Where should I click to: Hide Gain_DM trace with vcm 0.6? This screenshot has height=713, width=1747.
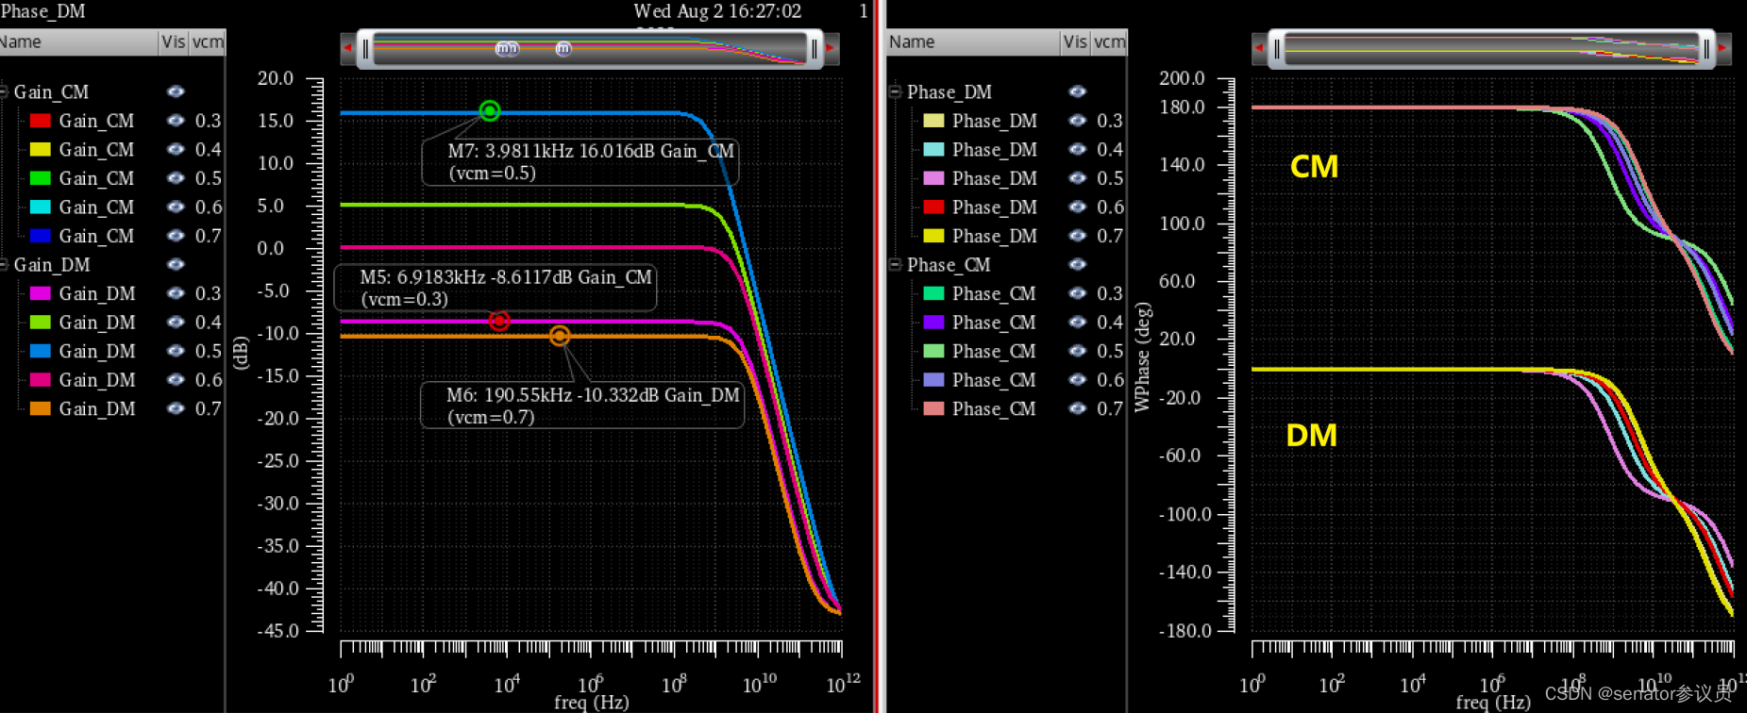click(176, 380)
